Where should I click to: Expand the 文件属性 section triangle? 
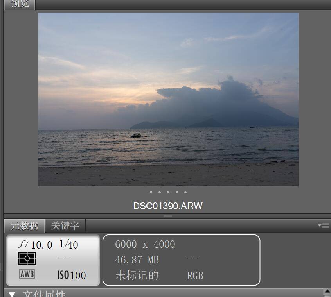(12, 294)
